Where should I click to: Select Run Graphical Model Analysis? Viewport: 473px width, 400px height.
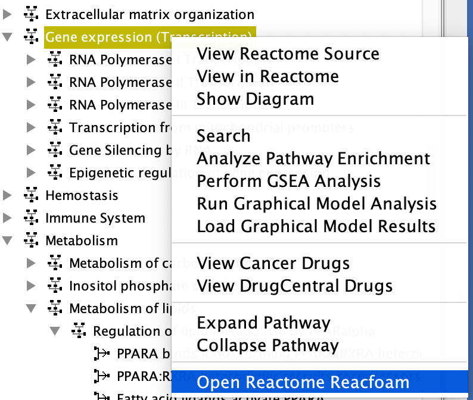(320, 204)
